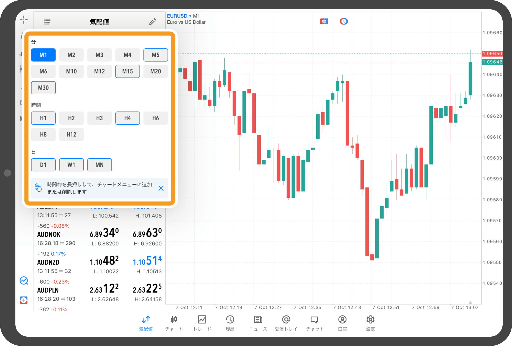Choose the H12 timeframe

click(x=71, y=134)
